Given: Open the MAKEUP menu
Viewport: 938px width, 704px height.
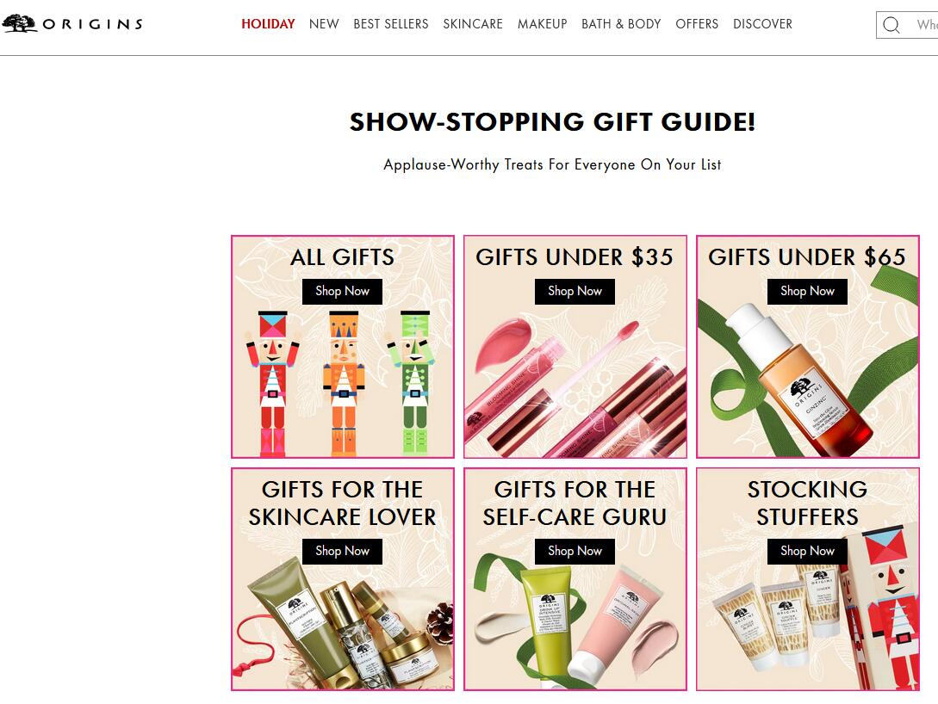Looking at the screenshot, I should point(542,24).
